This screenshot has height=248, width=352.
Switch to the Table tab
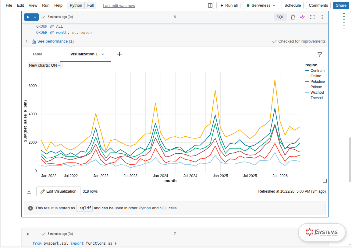(37, 54)
